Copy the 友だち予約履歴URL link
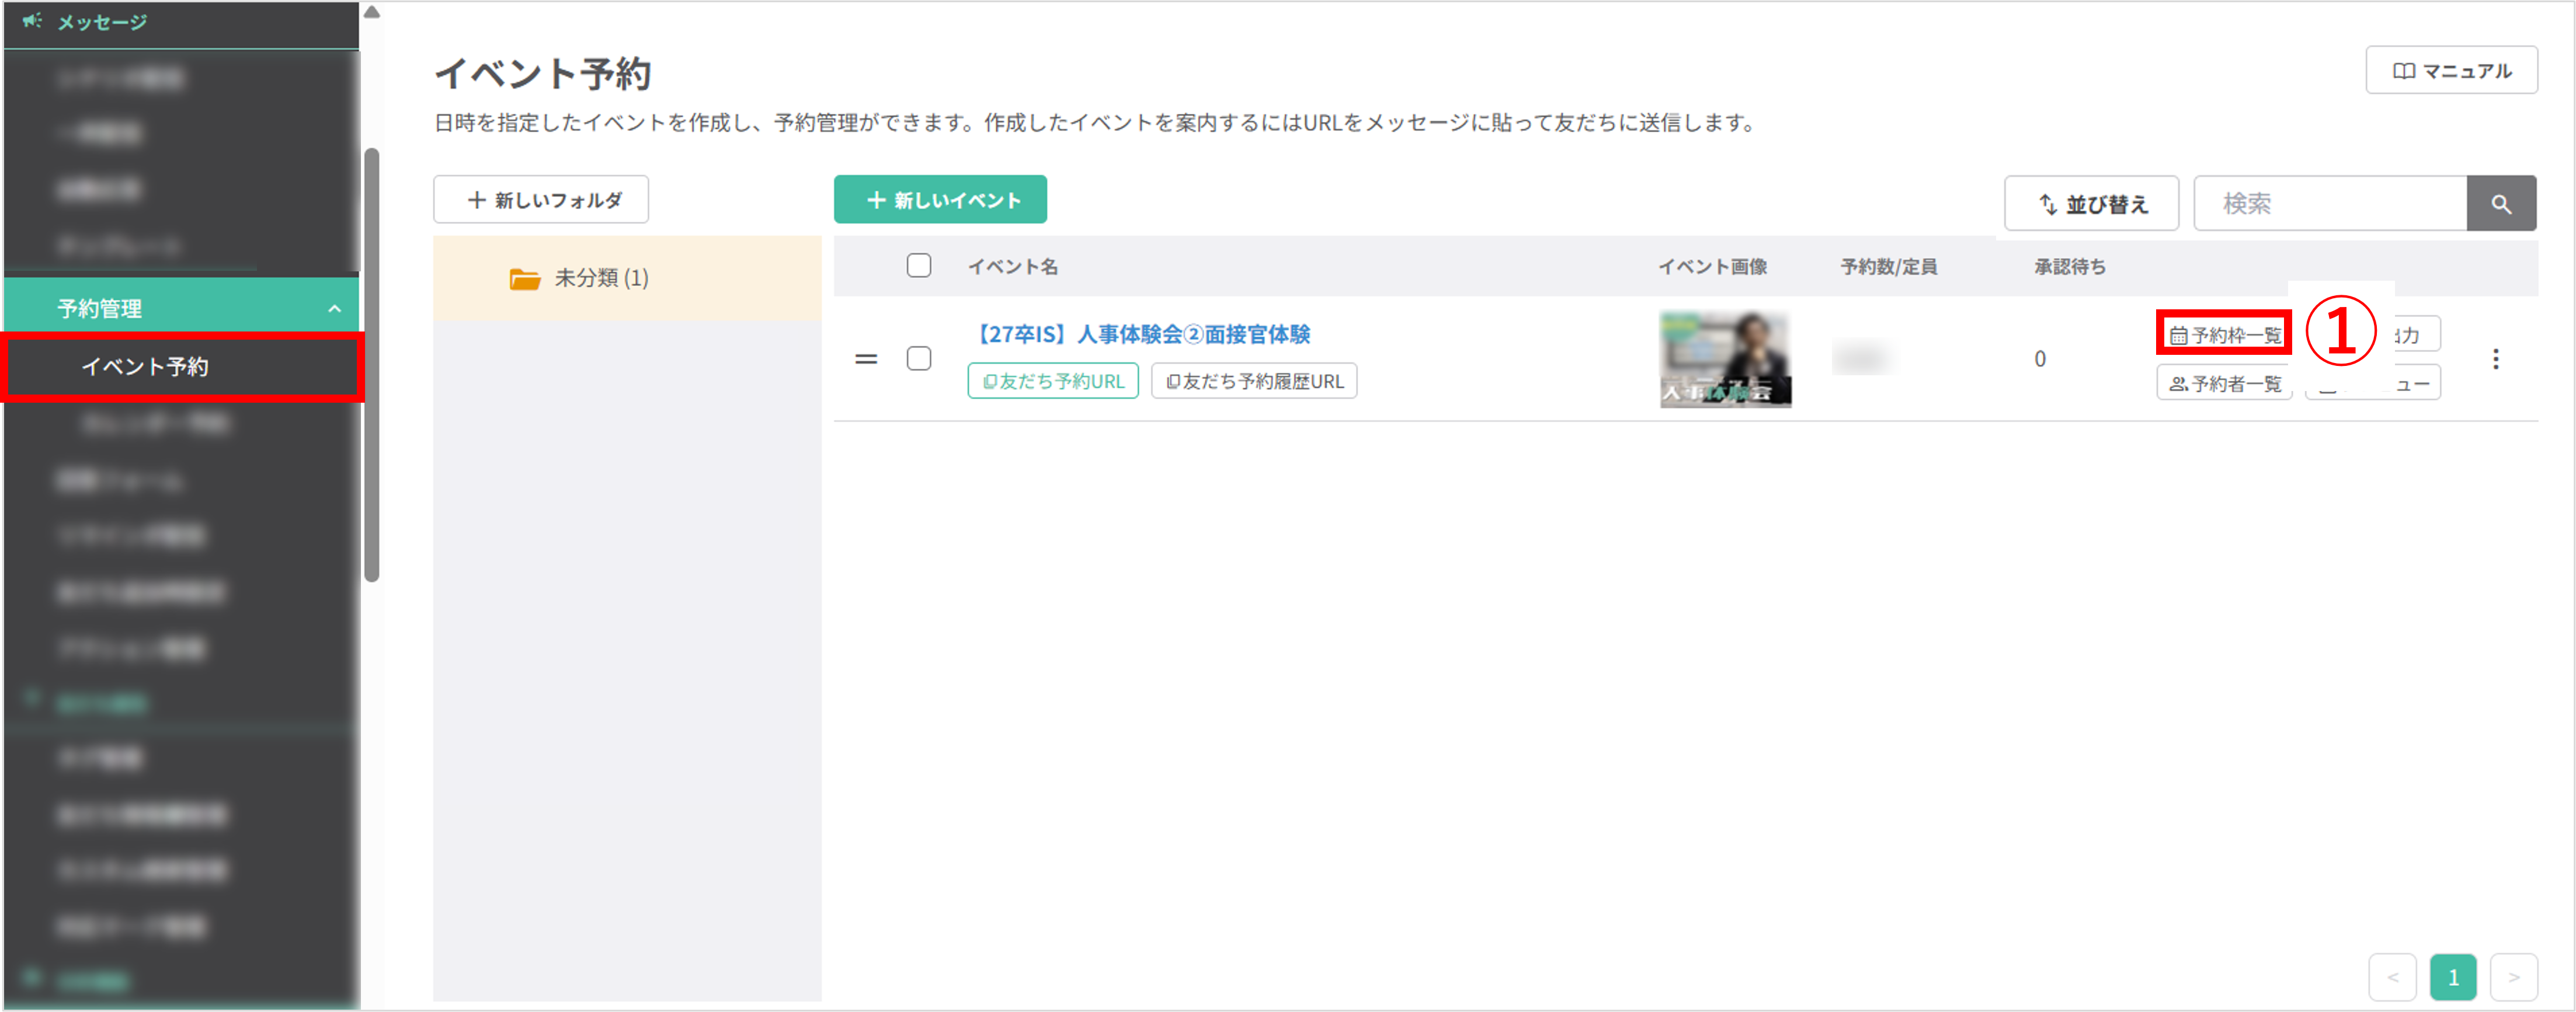This screenshot has width=2576, height=1012. [x=1254, y=381]
